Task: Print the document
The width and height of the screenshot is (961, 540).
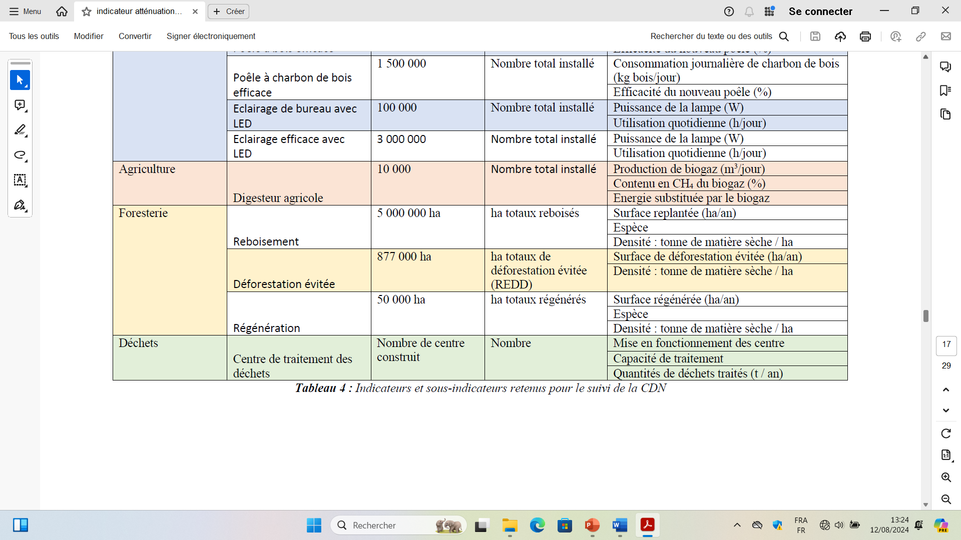Action: pos(865,36)
